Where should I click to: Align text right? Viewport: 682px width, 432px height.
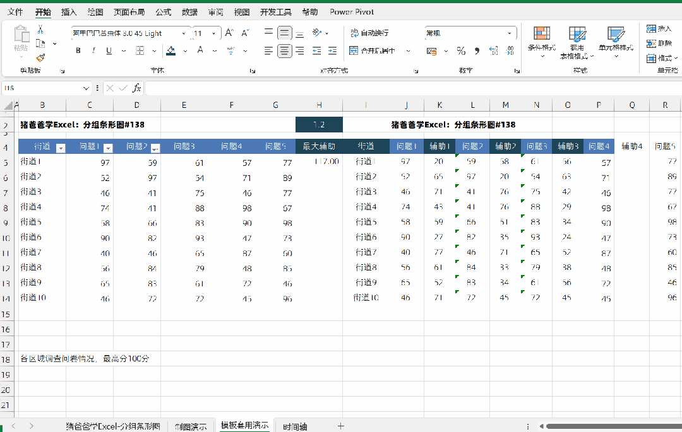coord(300,51)
